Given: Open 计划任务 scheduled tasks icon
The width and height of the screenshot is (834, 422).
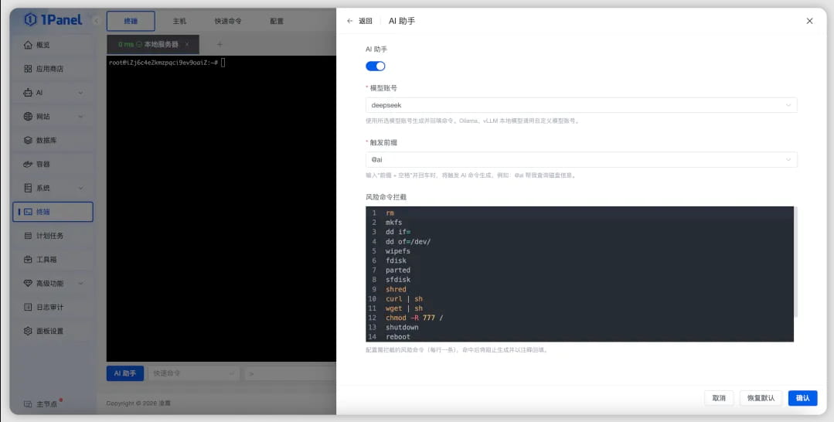Looking at the screenshot, I should click(x=29, y=236).
